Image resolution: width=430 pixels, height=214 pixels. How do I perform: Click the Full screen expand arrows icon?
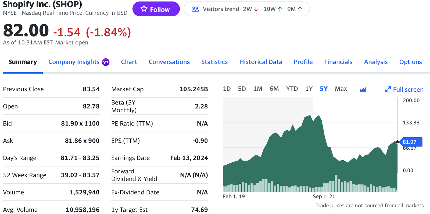click(x=388, y=89)
